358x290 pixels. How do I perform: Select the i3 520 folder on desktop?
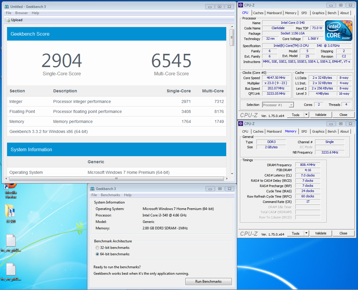[11, 213]
